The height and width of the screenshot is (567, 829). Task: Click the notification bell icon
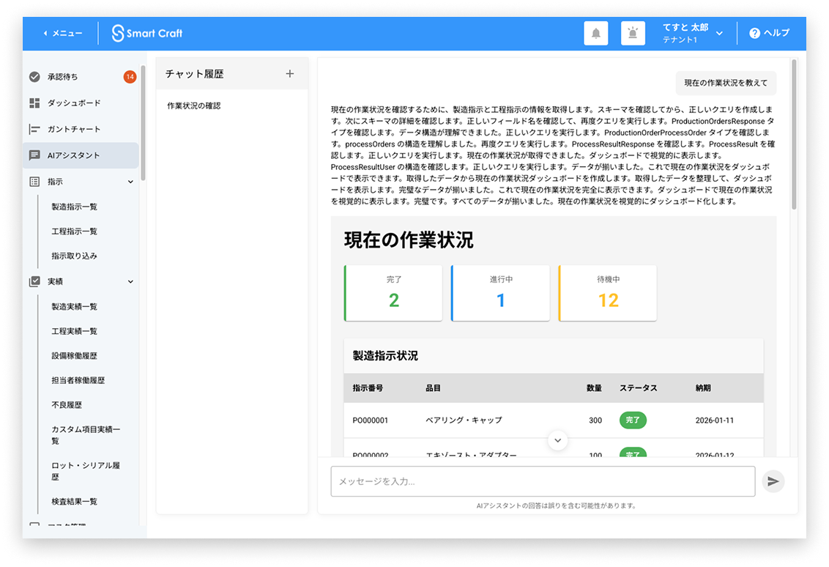click(x=595, y=33)
